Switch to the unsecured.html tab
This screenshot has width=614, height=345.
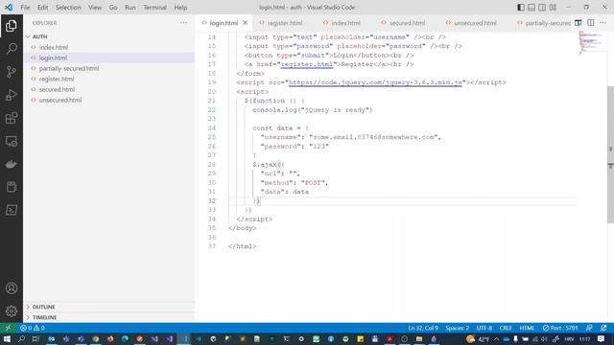click(x=475, y=23)
